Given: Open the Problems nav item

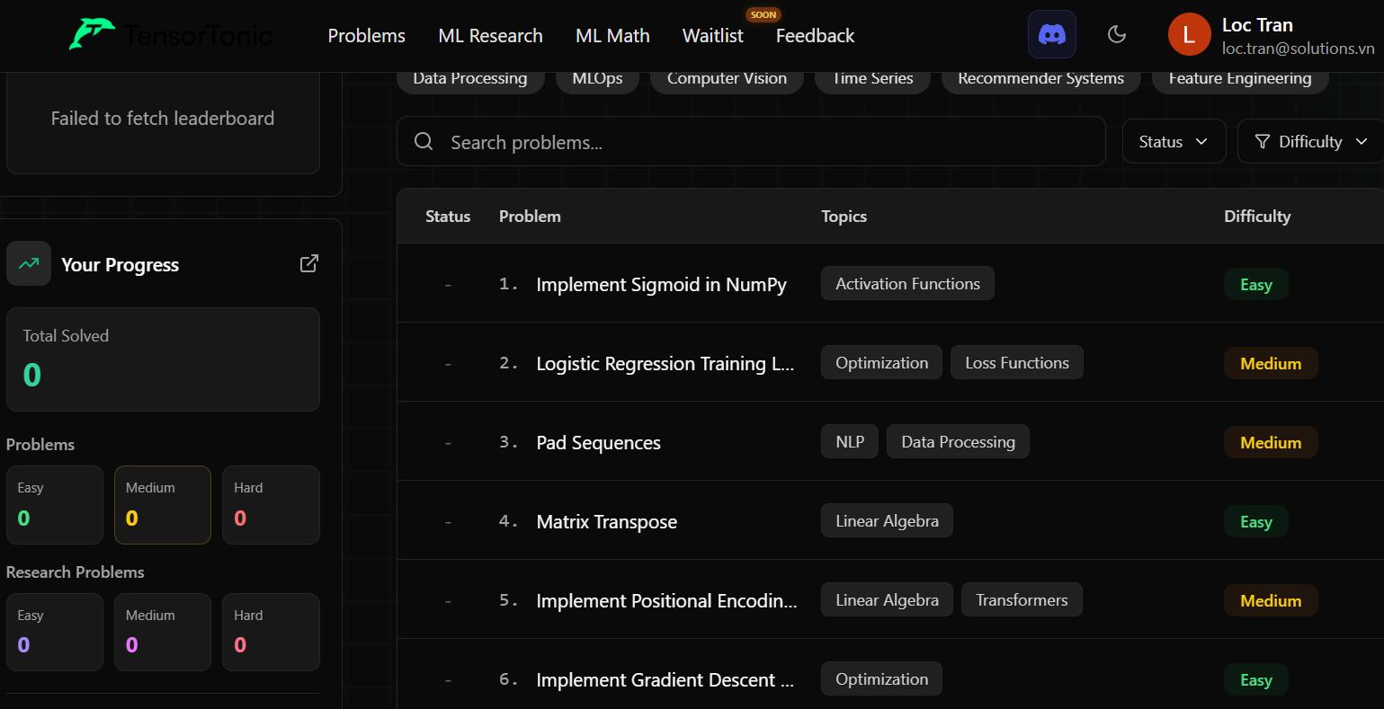Looking at the screenshot, I should [366, 36].
